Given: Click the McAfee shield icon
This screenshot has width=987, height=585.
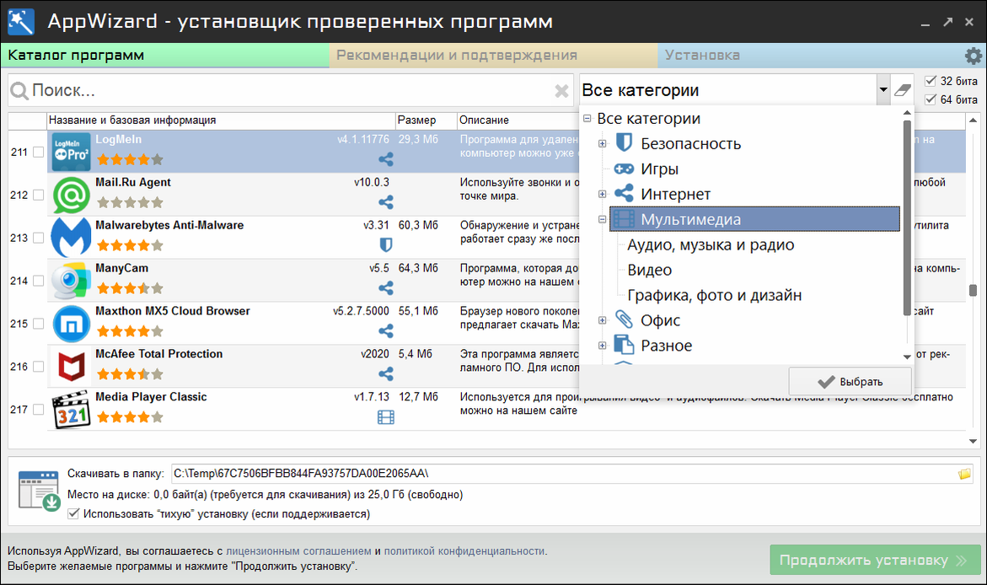Looking at the screenshot, I should coord(71,367).
